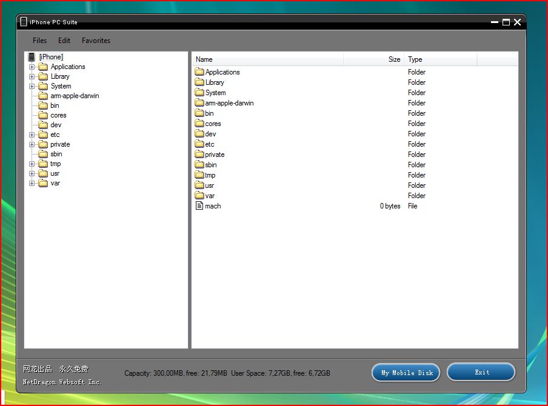Select System folder icon in tree
This screenshot has height=406, width=548.
[x=43, y=86]
